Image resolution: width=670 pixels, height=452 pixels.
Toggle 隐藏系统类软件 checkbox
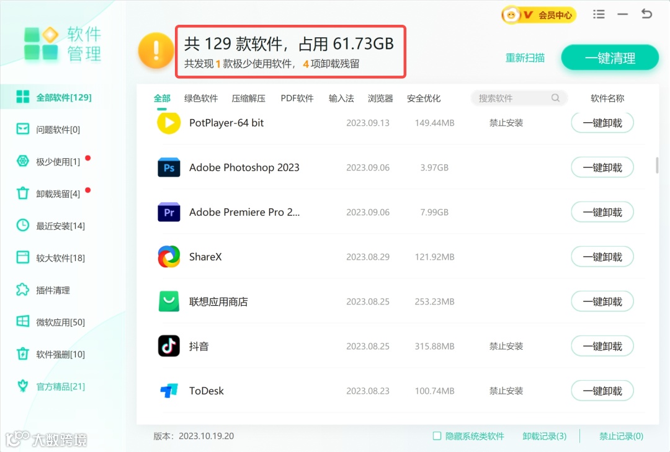pyautogui.click(x=437, y=436)
